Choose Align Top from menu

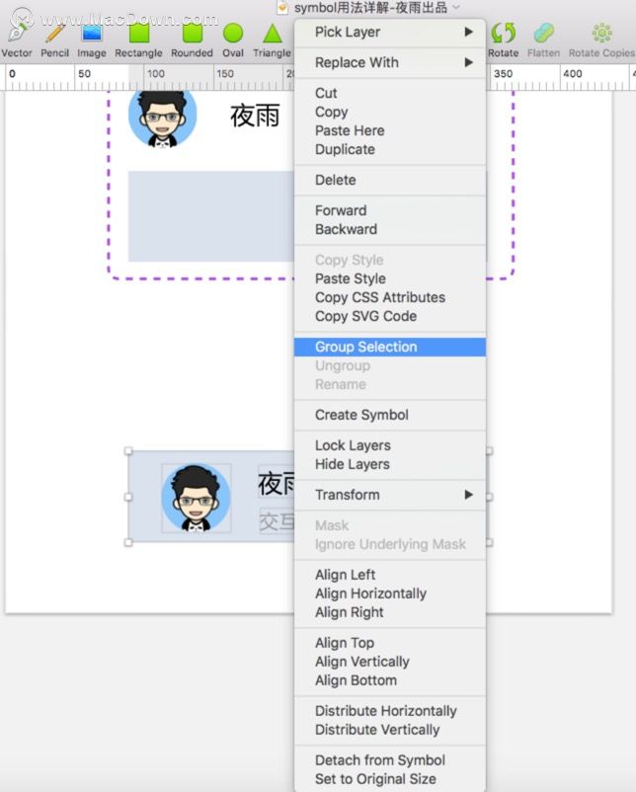pos(390,643)
